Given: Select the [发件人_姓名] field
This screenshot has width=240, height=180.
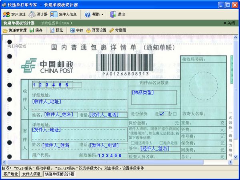Looking at the screenshot, I should pos(56,145).
